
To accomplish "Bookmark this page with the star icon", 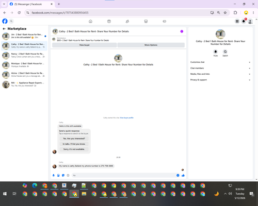I will [x=225, y=13].
